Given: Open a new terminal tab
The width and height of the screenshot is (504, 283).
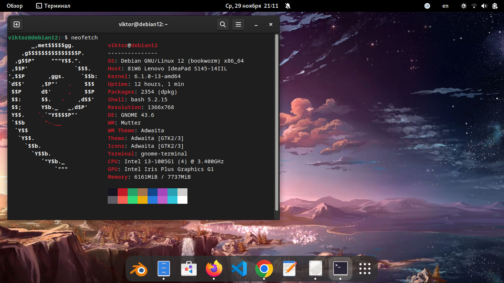Looking at the screenshot, I should [17, 24].
